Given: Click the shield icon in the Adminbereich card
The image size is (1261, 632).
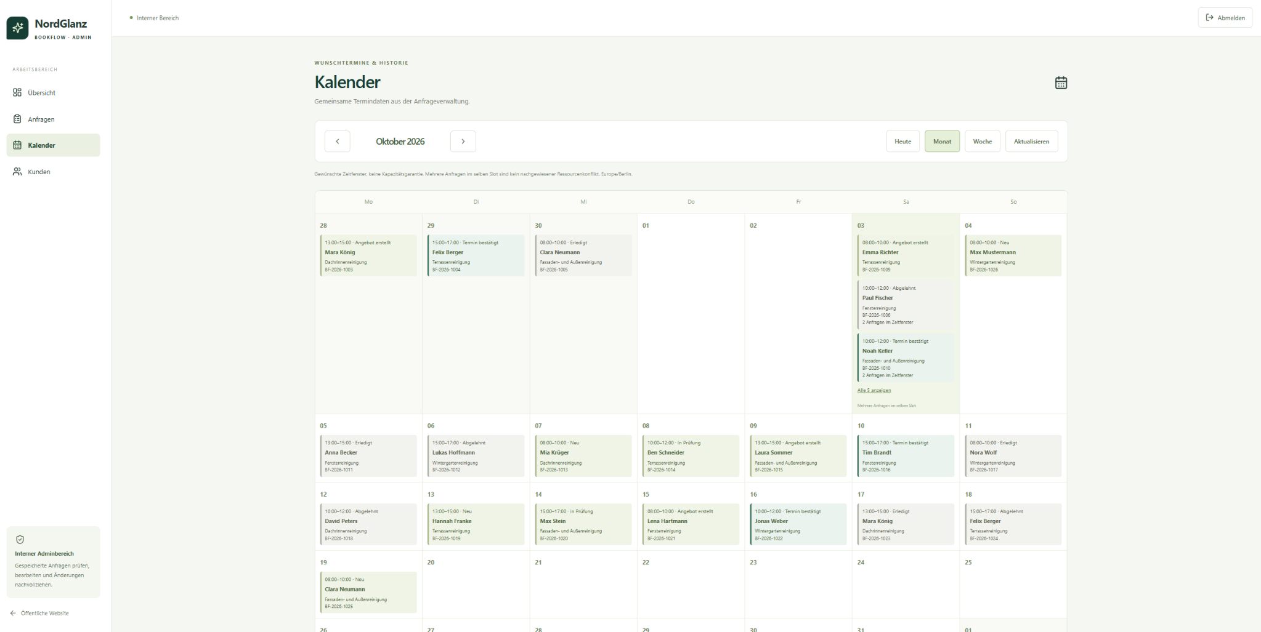Looking at the screenshot, I should point(20,540).
